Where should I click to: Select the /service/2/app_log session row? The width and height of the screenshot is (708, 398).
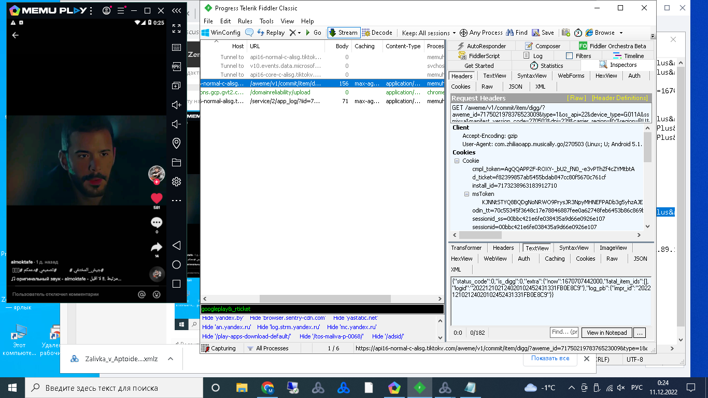322,101
